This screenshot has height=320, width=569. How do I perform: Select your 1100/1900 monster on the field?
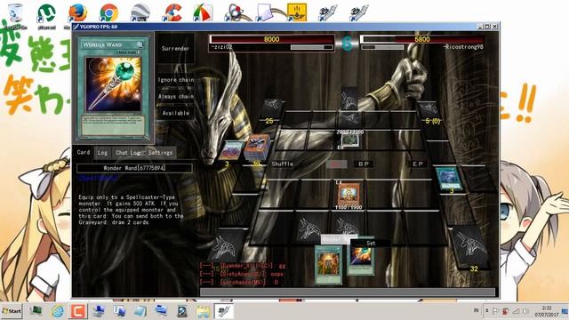click(349, 194)
